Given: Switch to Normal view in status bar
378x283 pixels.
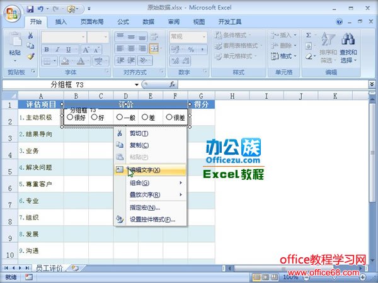Looking at the screenshot, I should 257,277.
